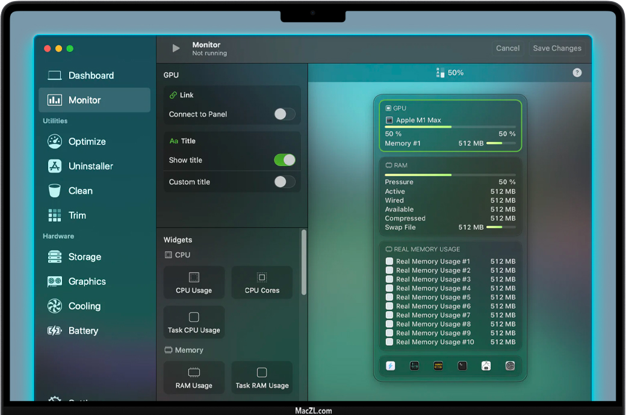Enable the Custom title switch
The width and height of the screenshot is (626, 415).
pyautogui.click(x=285, y=182)
